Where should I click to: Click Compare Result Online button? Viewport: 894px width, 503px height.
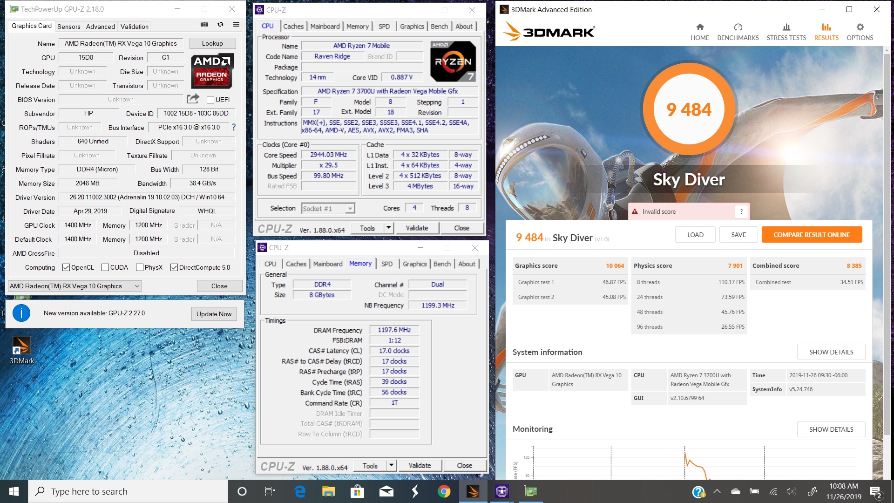tap(812, 235)
